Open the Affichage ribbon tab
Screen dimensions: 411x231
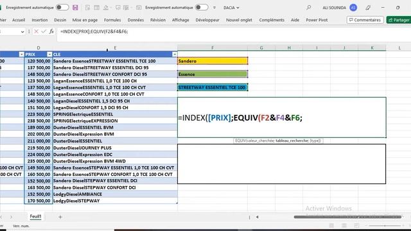(x=180, y=20)
